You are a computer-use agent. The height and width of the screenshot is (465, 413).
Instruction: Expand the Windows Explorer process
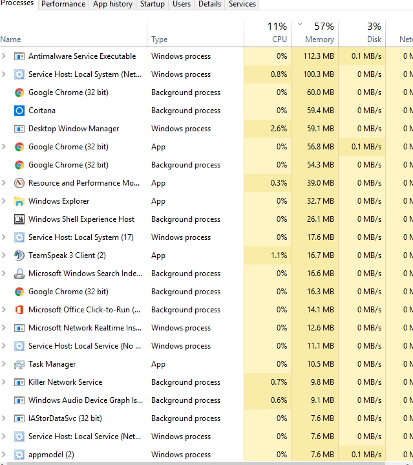click(4, 200)
